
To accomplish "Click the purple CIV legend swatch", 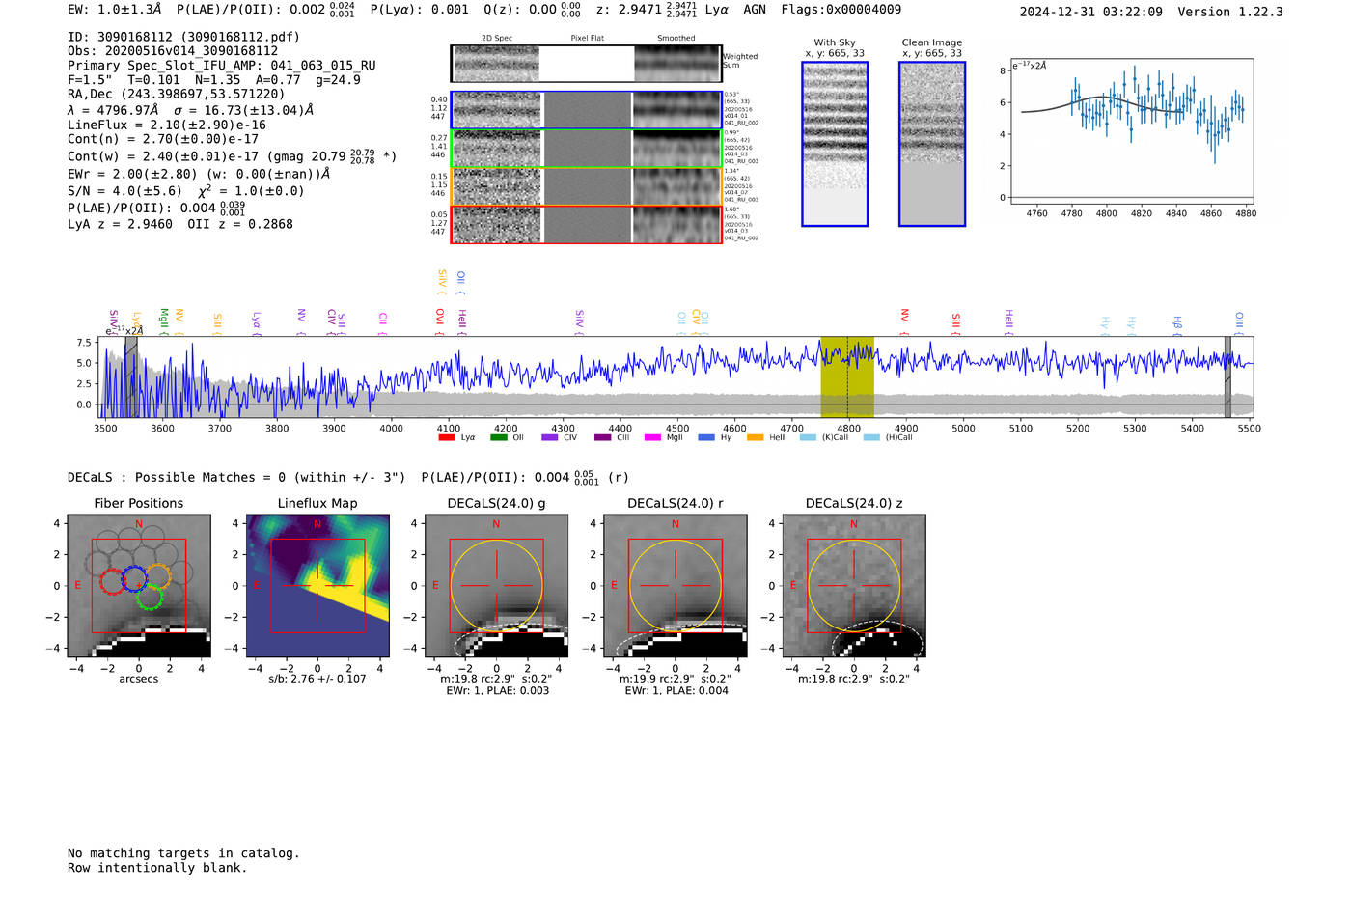I will (550, 438).
